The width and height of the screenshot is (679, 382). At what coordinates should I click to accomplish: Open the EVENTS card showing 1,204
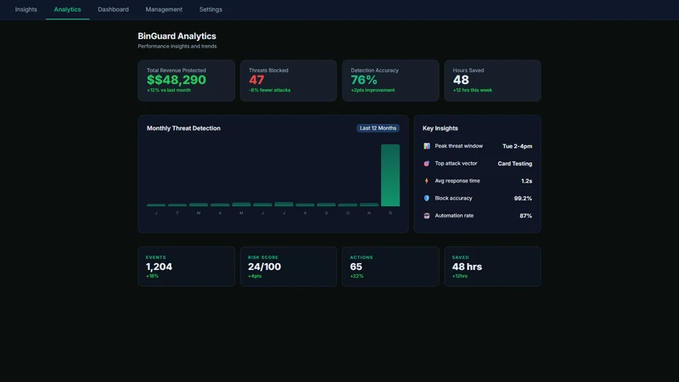click(186, 267)
